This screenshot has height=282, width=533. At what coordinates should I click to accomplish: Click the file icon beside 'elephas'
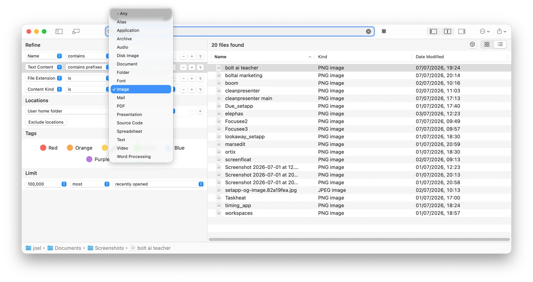[x=219, y=114]
